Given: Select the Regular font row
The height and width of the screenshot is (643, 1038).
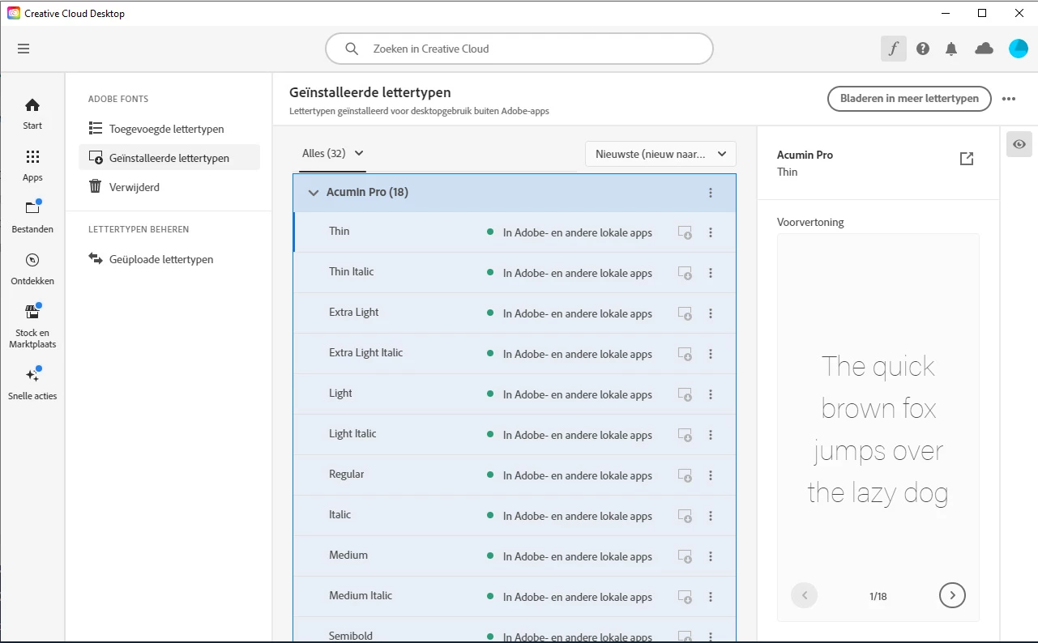Looking at the screenshot, I should (515, 475).
